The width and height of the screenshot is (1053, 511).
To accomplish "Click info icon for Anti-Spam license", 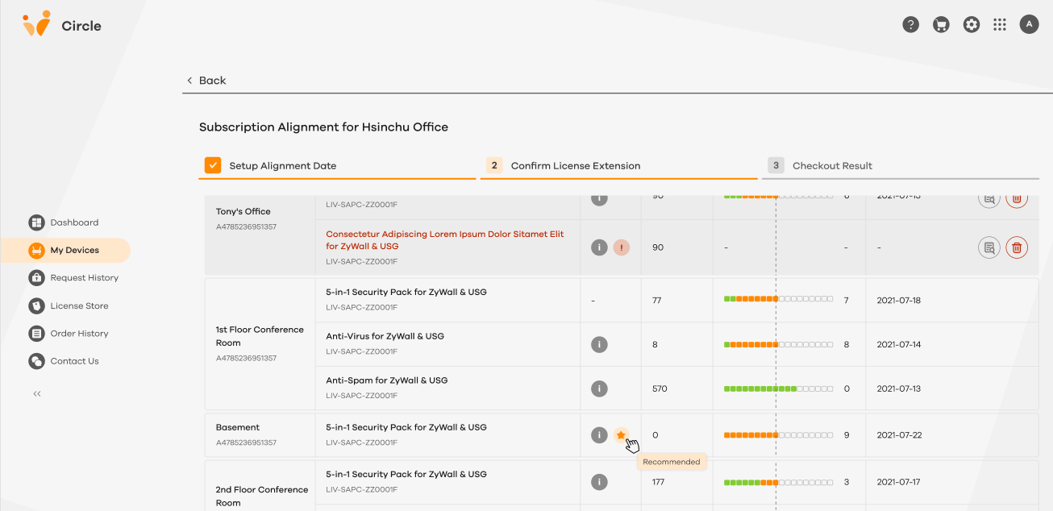I will [599, 388].
